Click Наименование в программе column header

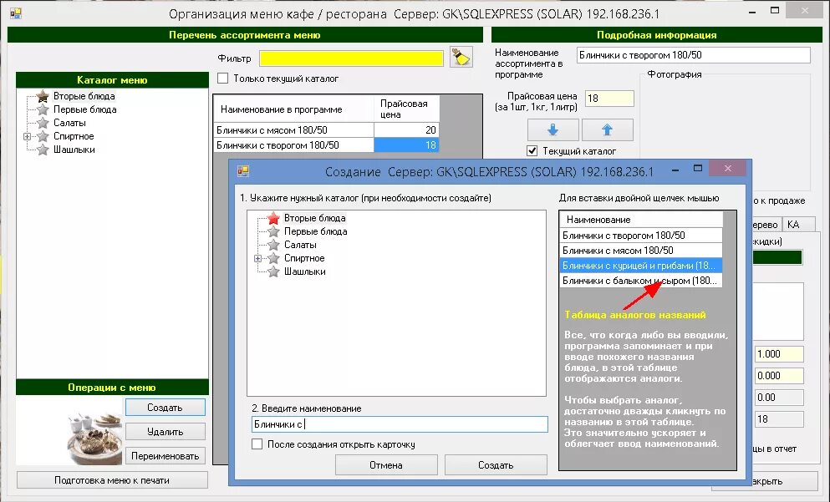(293, 109)
